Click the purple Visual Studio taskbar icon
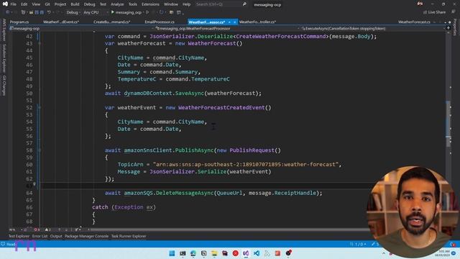 click(246, 253)
